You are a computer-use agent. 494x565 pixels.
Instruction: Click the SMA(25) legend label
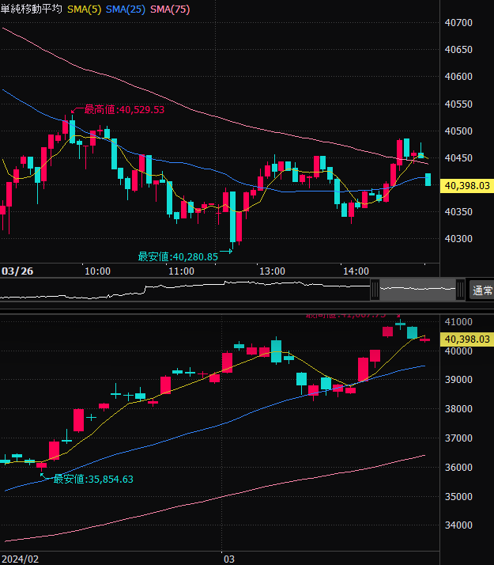pos(126,9)
